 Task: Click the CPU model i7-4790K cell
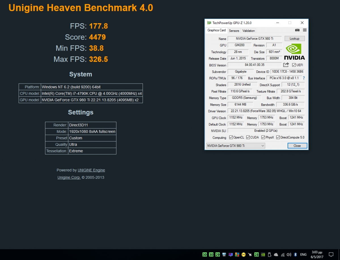point(92,93)
